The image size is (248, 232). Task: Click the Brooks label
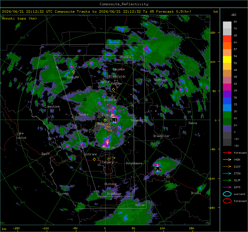point(196,193)
